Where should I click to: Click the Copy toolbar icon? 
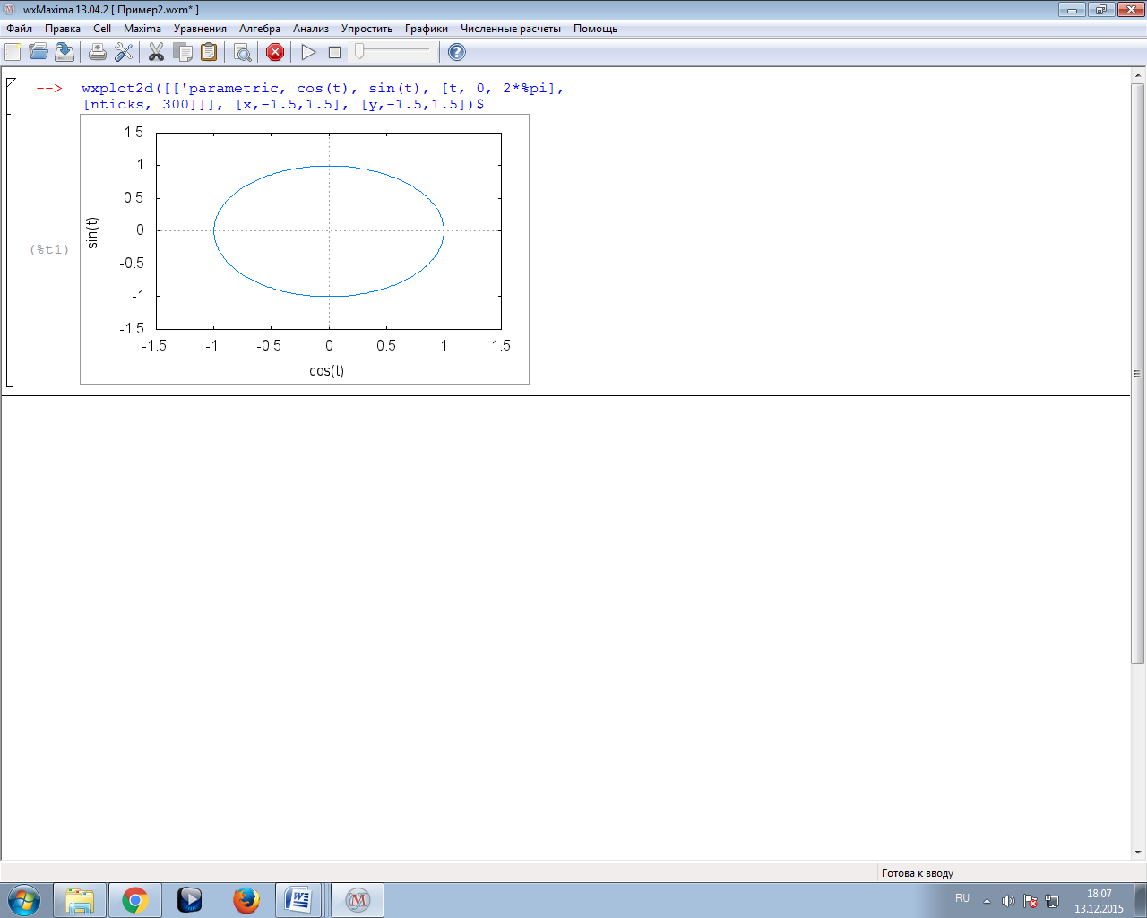pyautogui.click(x=183, y=52)
